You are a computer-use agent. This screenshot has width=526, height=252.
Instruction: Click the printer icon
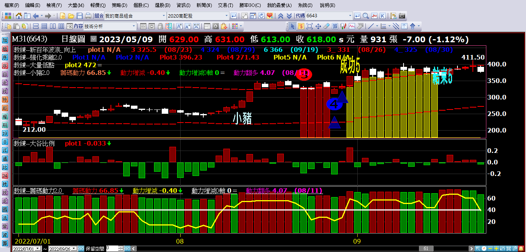[88, 16]
